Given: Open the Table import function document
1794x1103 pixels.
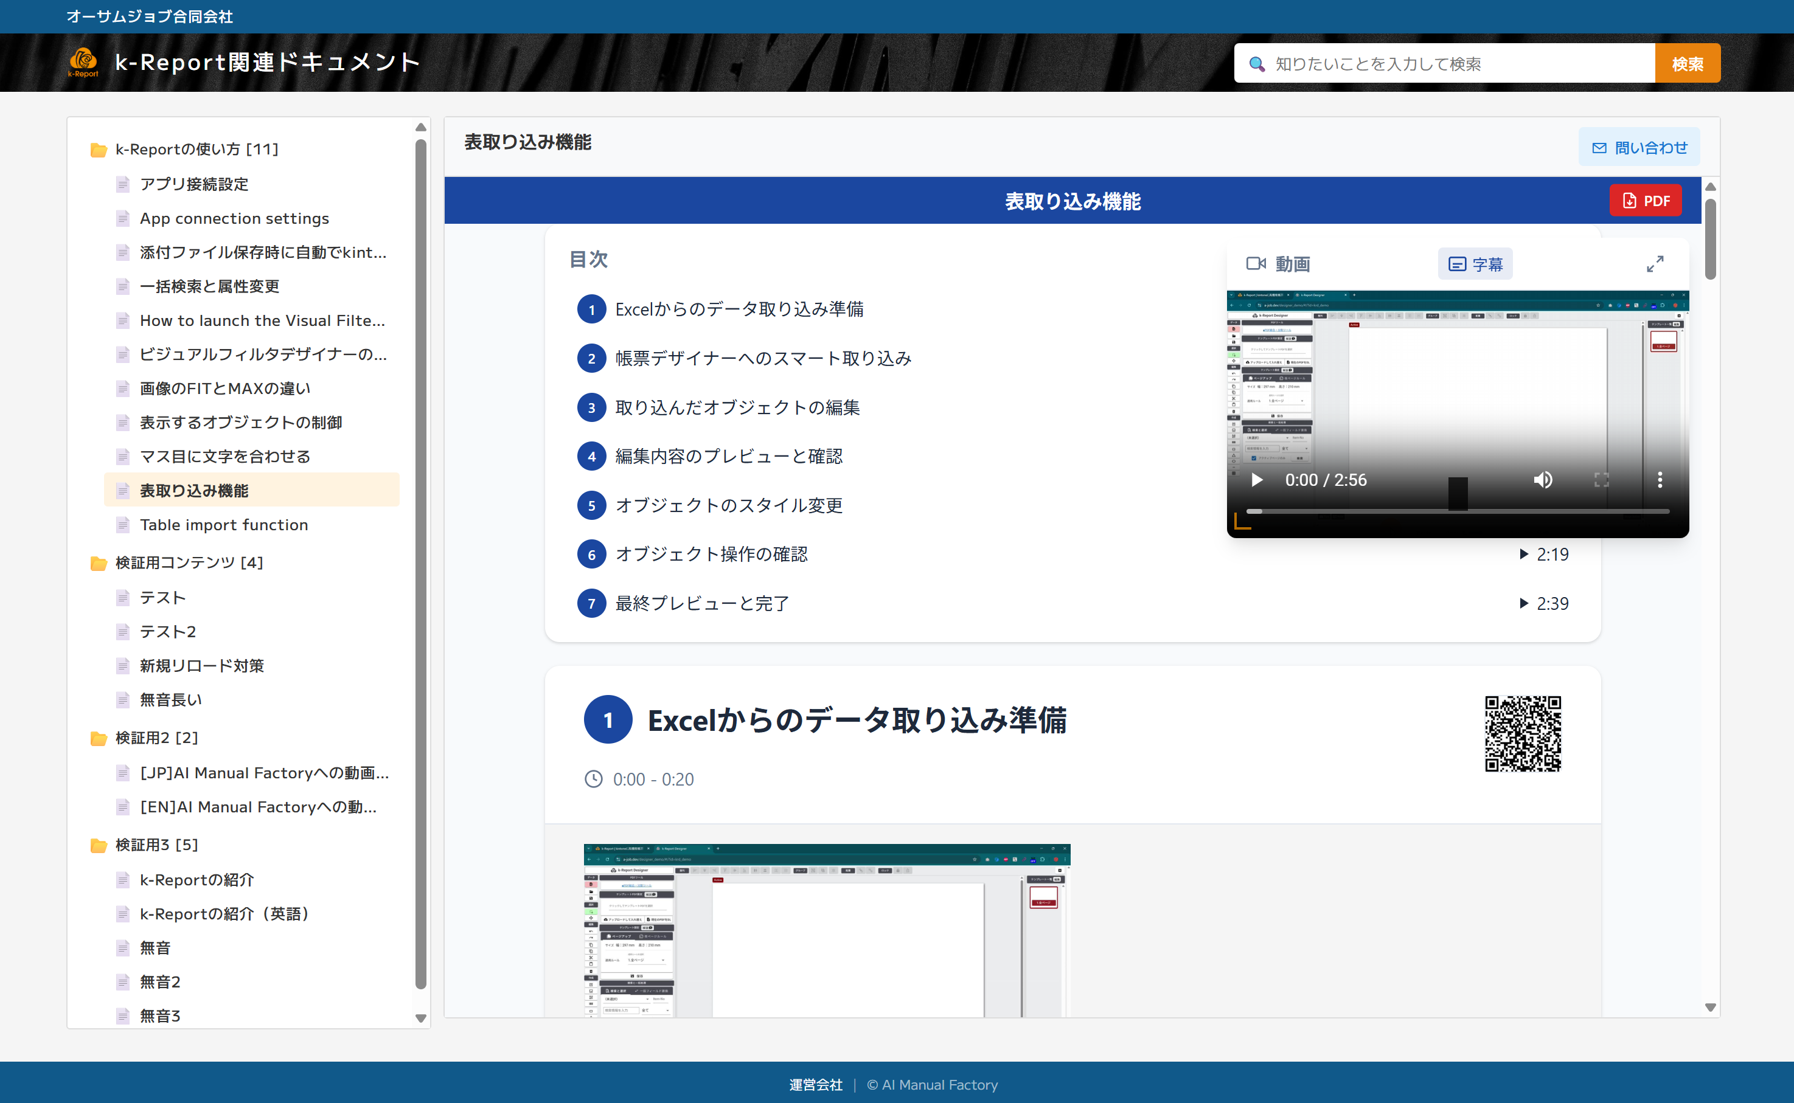Looking at the screenshot, I should (223, 525).
